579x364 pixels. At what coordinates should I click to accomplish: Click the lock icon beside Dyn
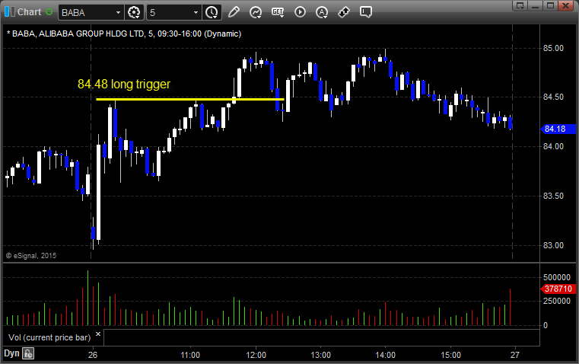pyautogui.click(x=28, y=353)
